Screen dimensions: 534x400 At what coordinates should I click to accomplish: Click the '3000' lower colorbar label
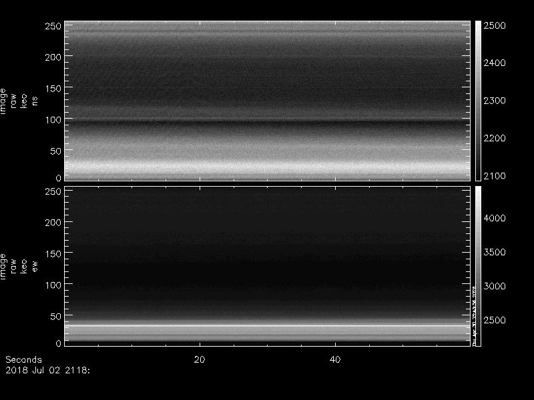[495, 286]
